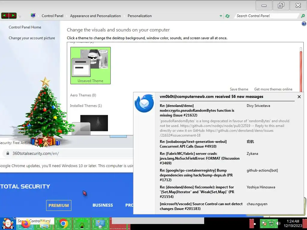Click the Santa Start button
Screen dimensions: 307x230
(x=8, y=224)
